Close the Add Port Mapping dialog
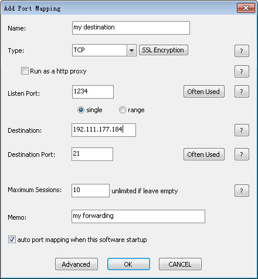Image resolution: width=258 pixels, height=279 pixels. tap(246, 8)
